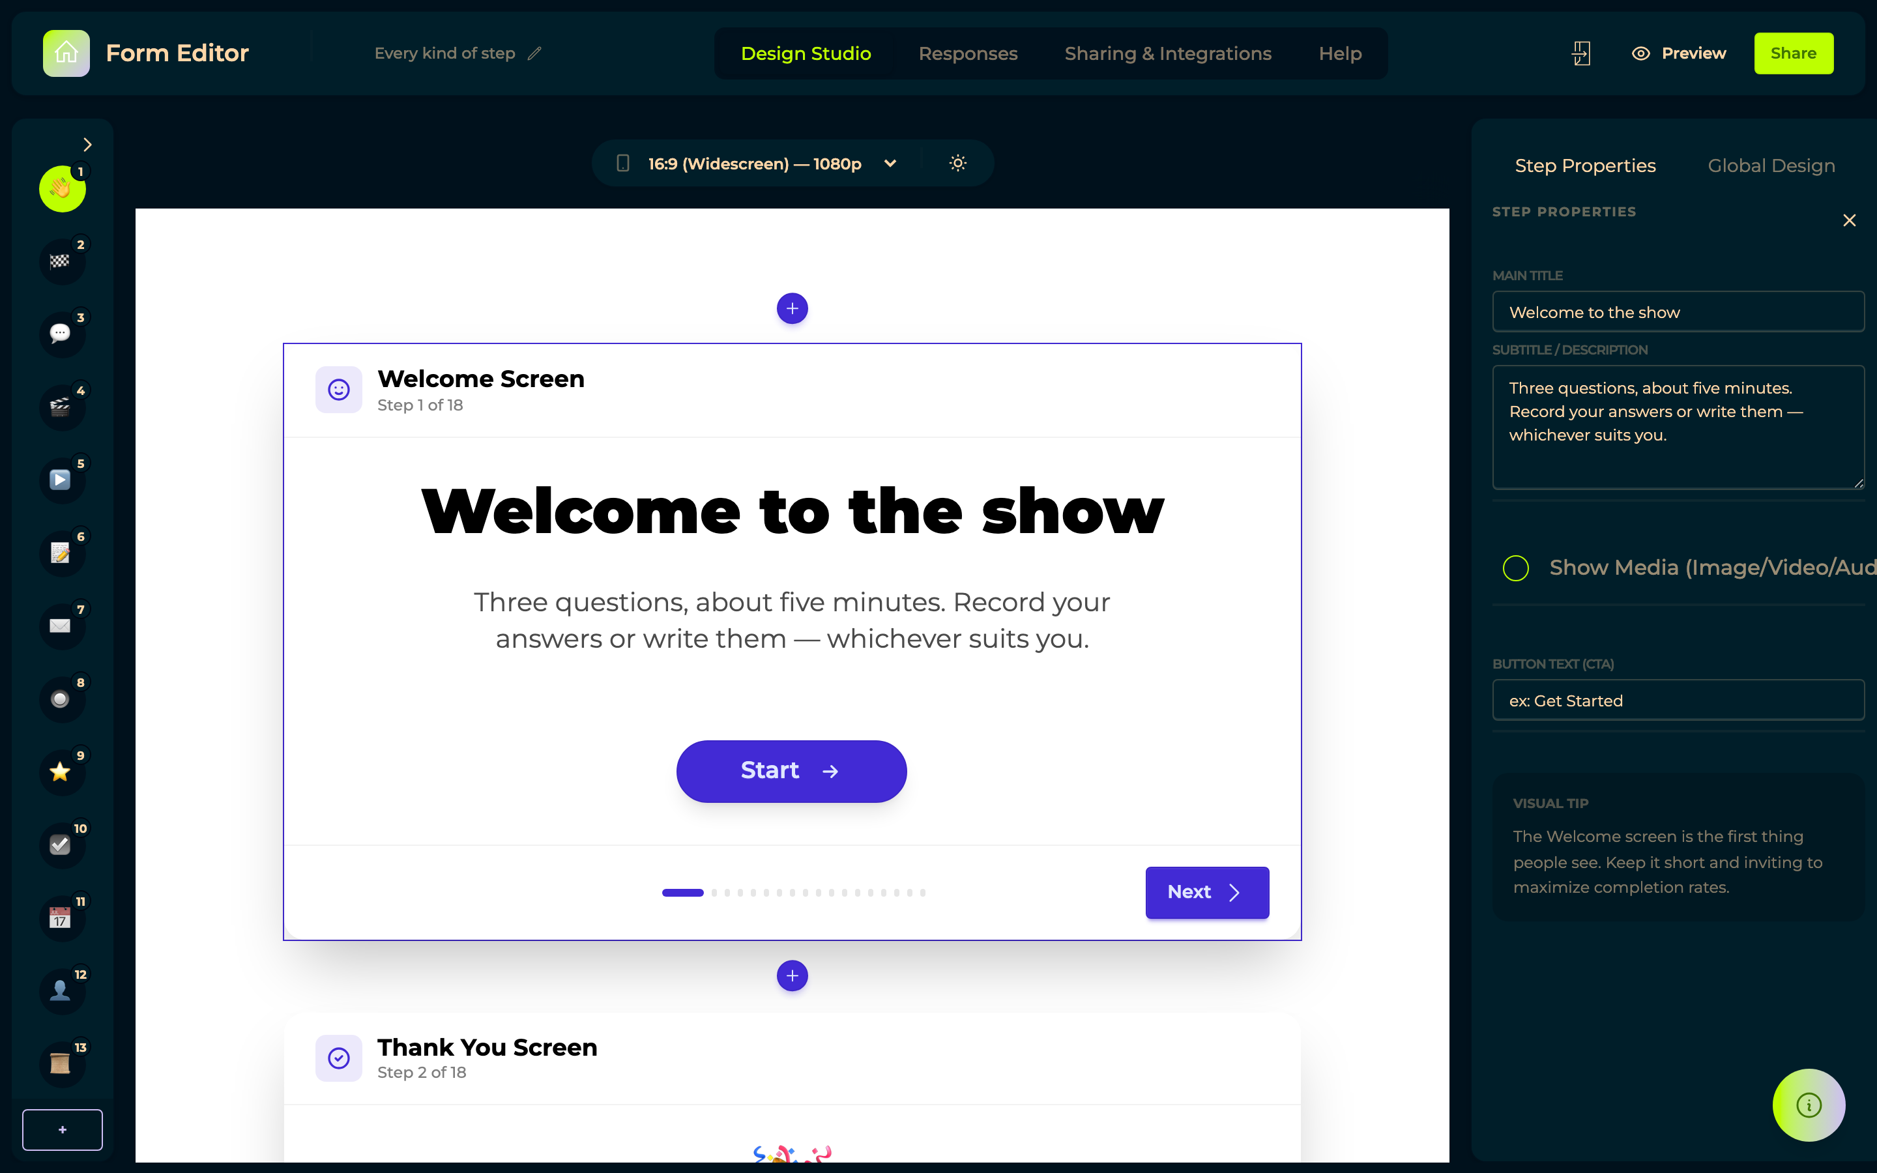Select step 7 envelope icon
Screen dimensions: 1877x1173
(x=62, y=626)
